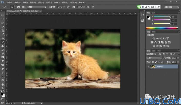Click the foreground color swatch in toolbox
Image resolution: width=181 pixels, height=105 pixels.
tap(2, 94)
